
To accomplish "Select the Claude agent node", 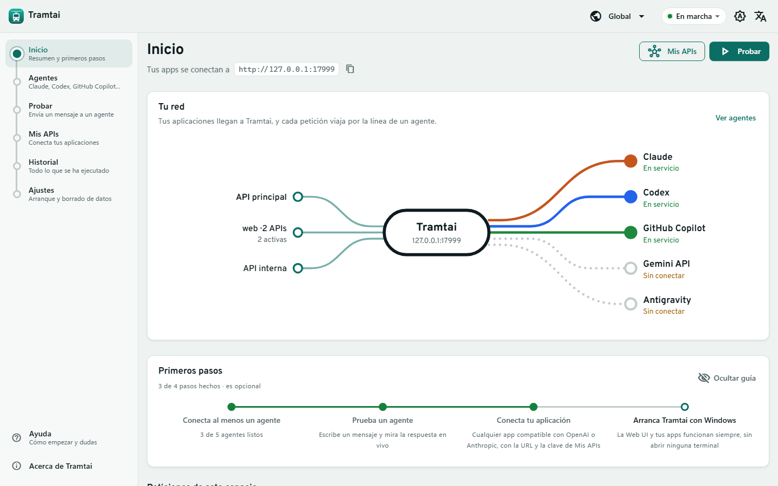I will 631,161.
